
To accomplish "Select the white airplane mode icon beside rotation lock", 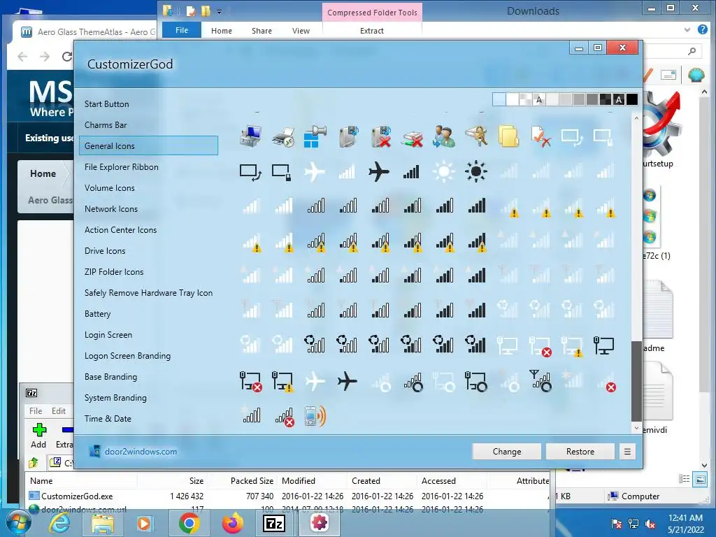I will point(315,172).
